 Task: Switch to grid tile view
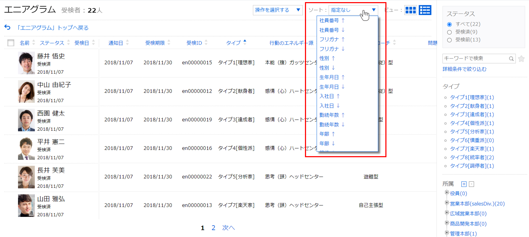pyautogui.click(x=411, y=10)
